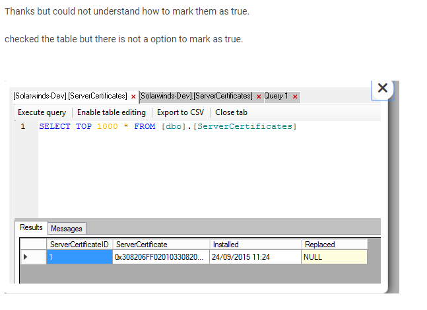Click Close tab in the toolbar
This screenshot has height=310, width=427.
click(x=231, y=112)
